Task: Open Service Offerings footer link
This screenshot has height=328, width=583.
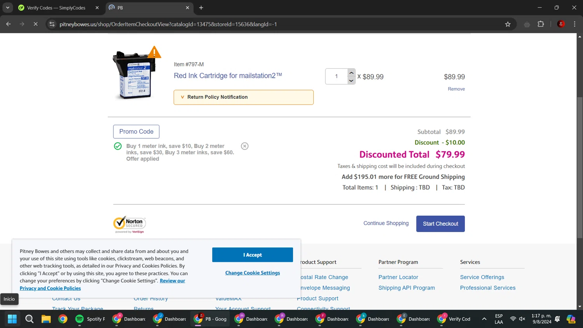Action: 482,277
